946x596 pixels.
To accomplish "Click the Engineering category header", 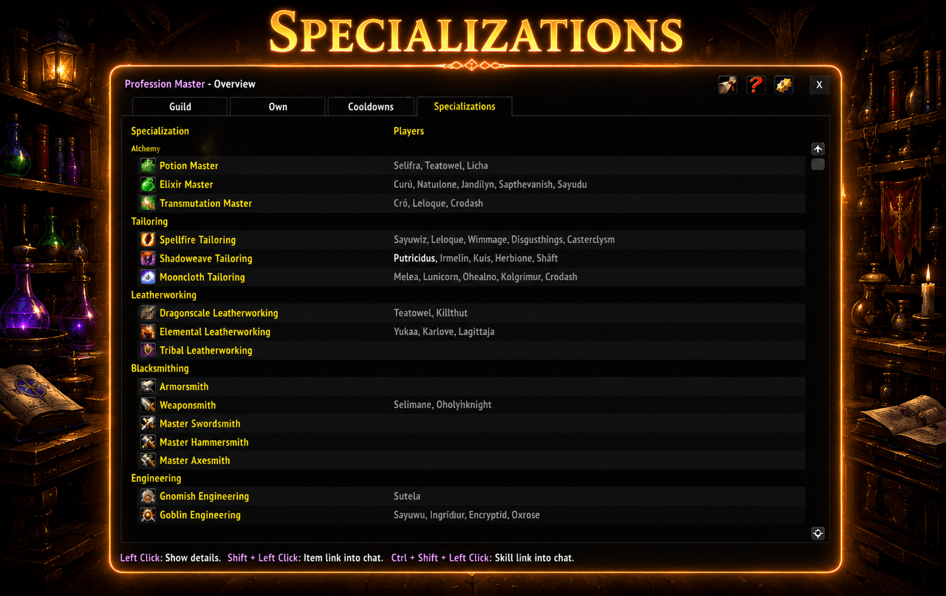I will pos(156,478).
